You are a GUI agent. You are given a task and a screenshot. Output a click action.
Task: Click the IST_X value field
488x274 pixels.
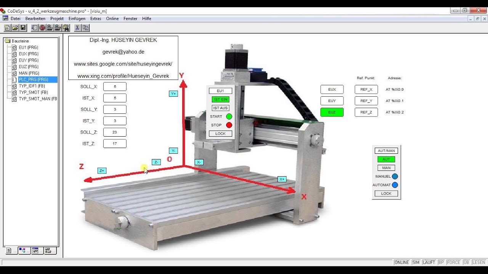point(115,98)
